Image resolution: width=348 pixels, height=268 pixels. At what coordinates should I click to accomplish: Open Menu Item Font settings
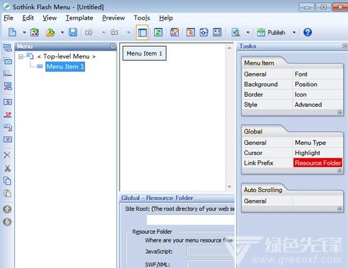(301, 74)
